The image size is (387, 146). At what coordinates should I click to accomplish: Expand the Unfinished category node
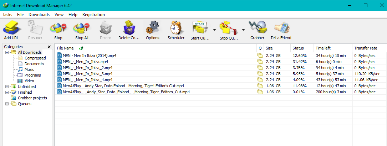pos(7,87)
